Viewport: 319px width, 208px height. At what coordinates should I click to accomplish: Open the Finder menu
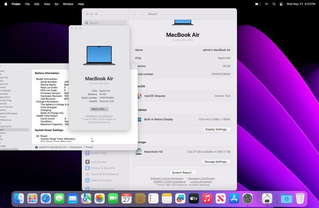tap(16, 4)
